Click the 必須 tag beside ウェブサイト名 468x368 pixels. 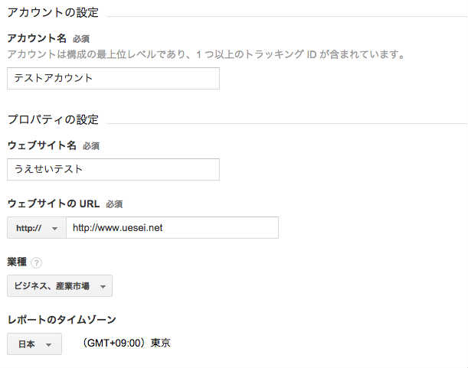pos(91,146)
